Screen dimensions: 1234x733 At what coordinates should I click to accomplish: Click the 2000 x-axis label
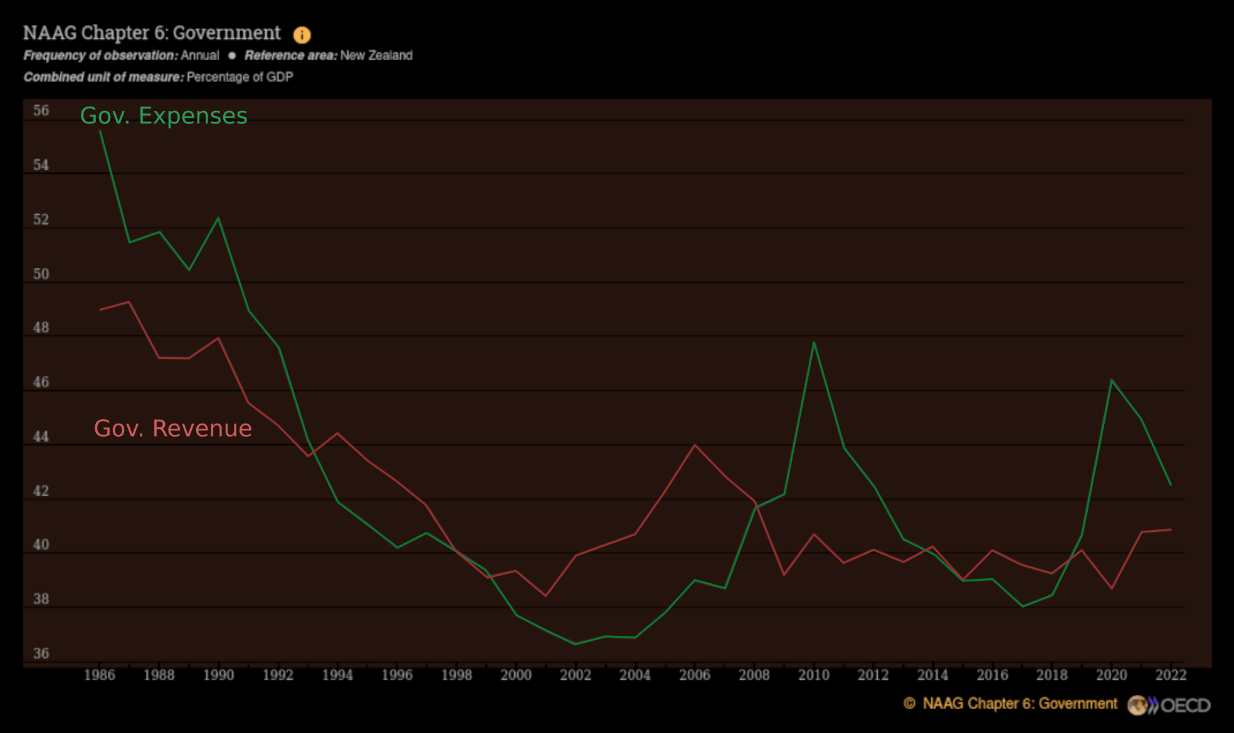click(x=516, y=675)
